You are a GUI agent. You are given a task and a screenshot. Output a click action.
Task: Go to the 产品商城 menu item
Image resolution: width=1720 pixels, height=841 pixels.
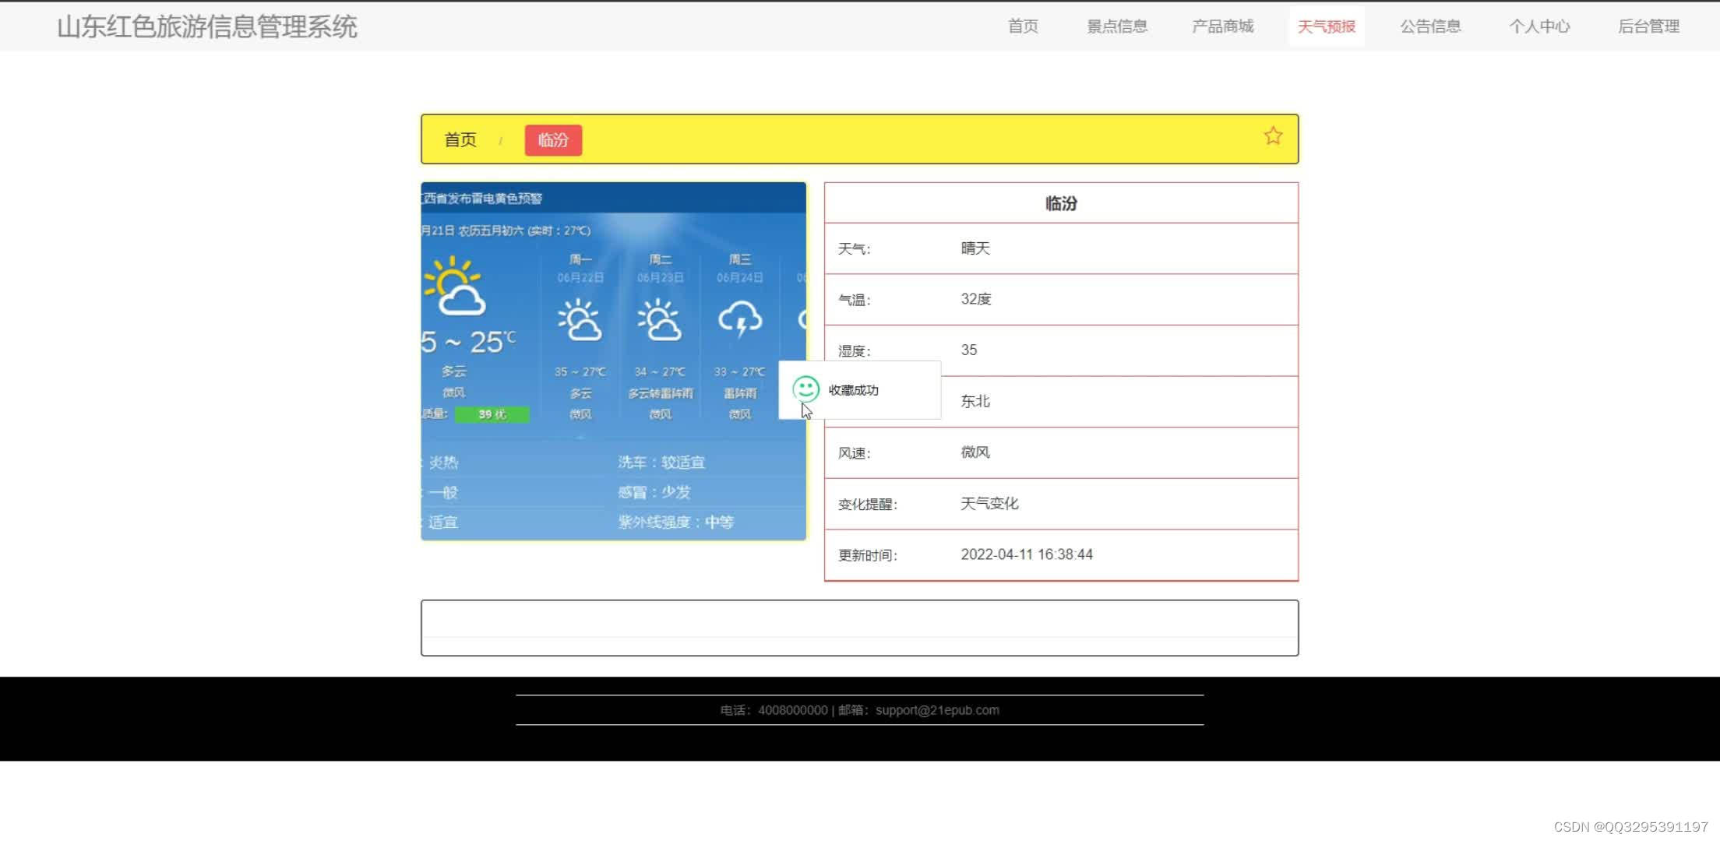[x=1223, y=26]
